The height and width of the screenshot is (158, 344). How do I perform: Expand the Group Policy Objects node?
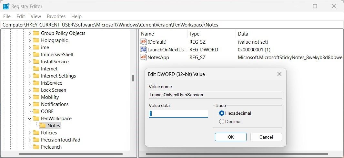tap(30, 33)
